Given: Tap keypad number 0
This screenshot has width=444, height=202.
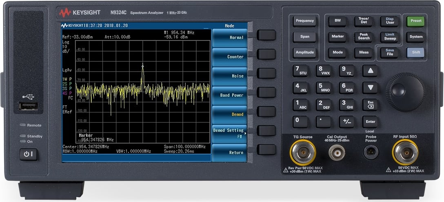Looking at the screenshot, I should (x=301, y=122).
